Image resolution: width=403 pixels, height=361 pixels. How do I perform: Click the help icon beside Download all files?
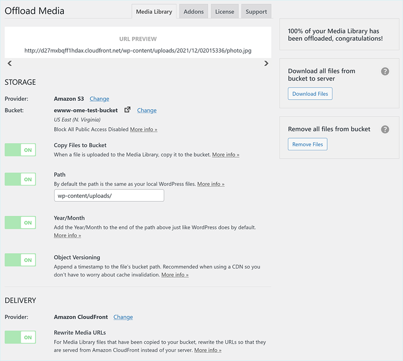(385, 71)
